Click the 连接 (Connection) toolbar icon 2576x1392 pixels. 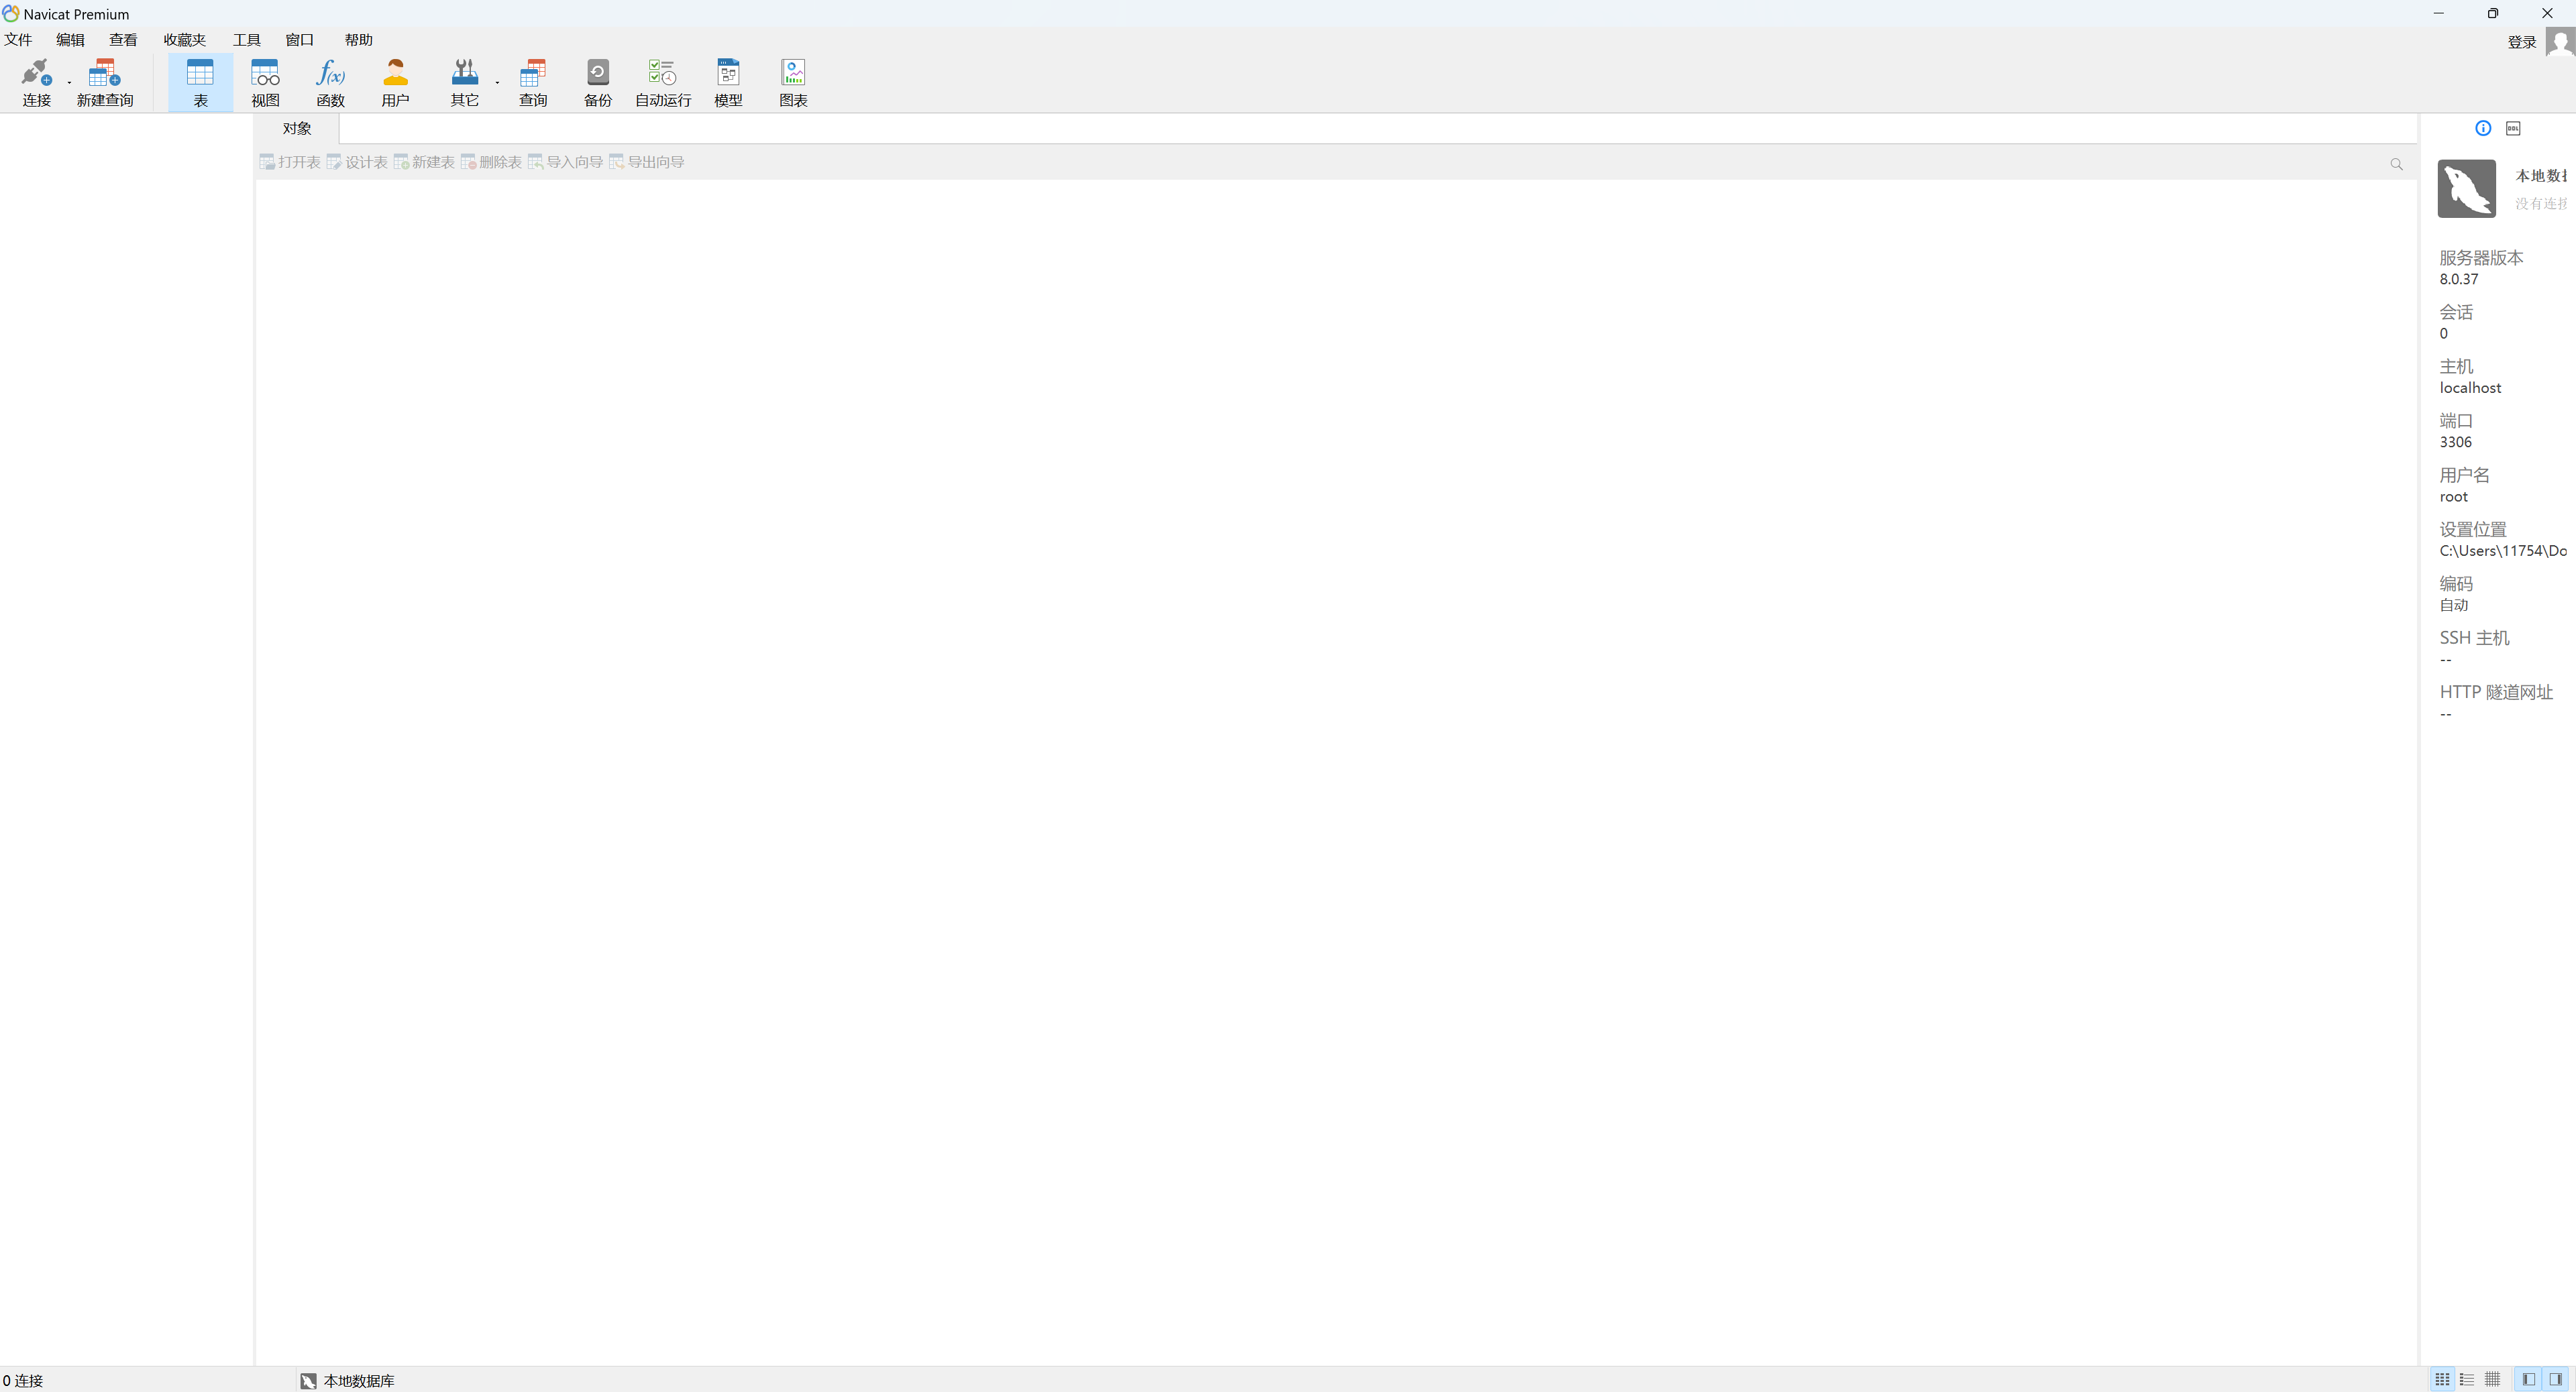point(36,82)
